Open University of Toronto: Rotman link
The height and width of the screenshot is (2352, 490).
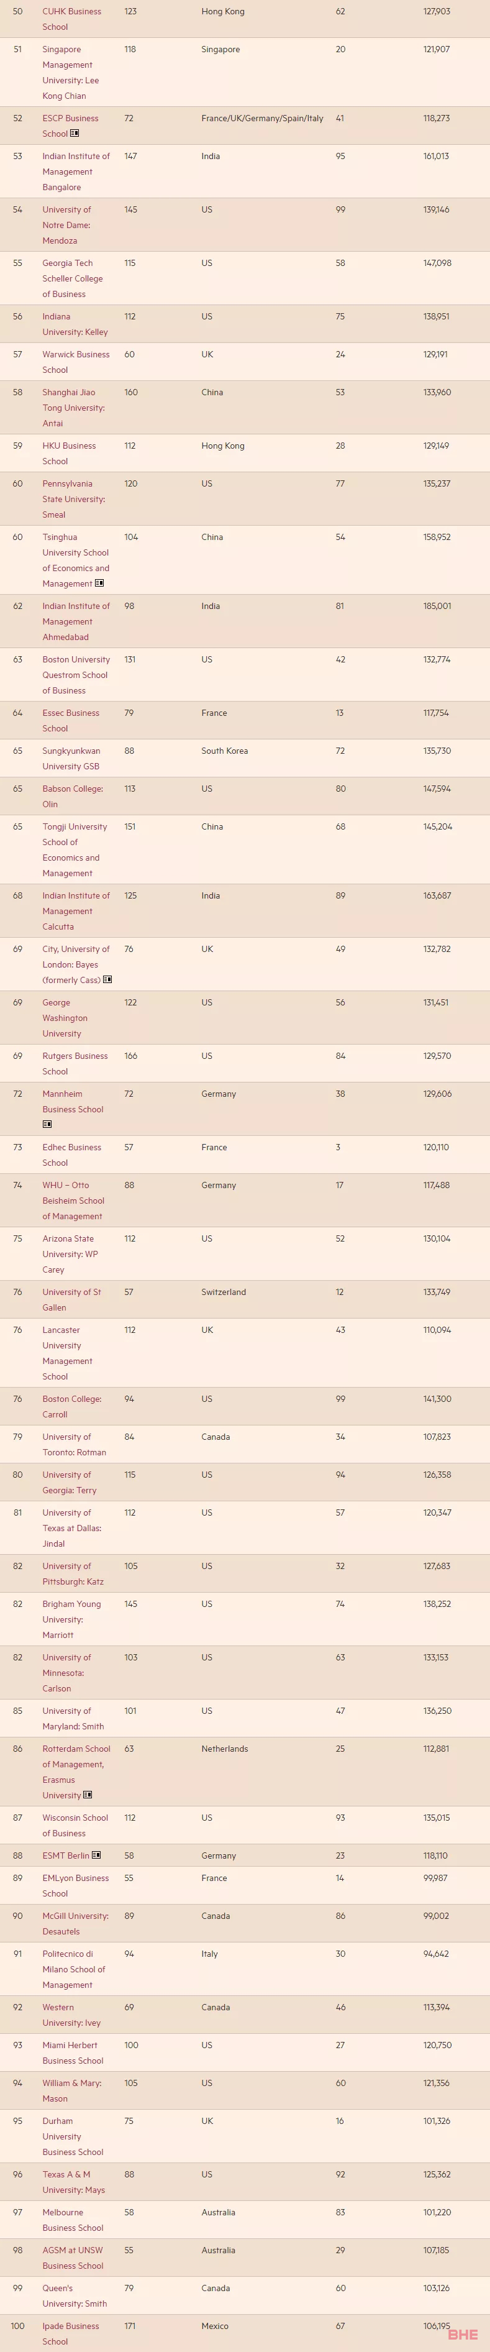[74, 1444]
